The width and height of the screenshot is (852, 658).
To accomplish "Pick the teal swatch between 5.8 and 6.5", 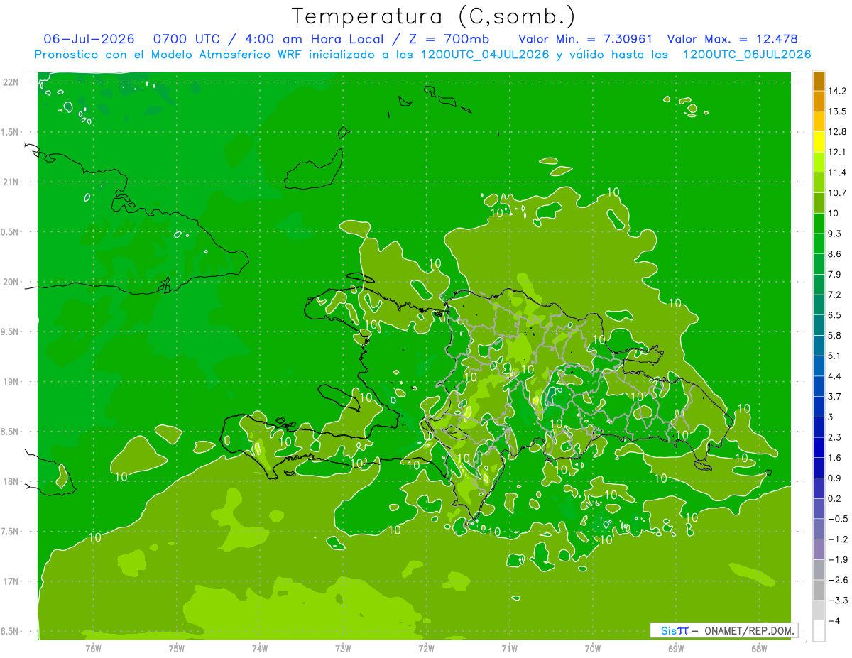I will [819, 325].
